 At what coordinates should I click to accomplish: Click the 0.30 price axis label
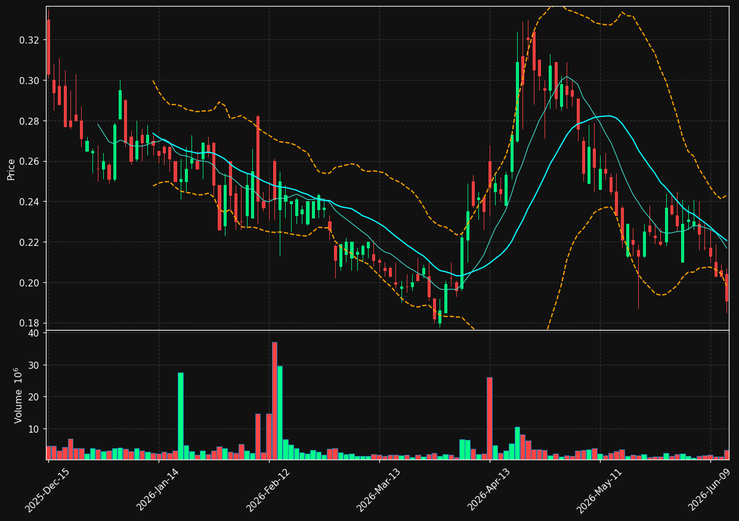click(x=30, y=81)
